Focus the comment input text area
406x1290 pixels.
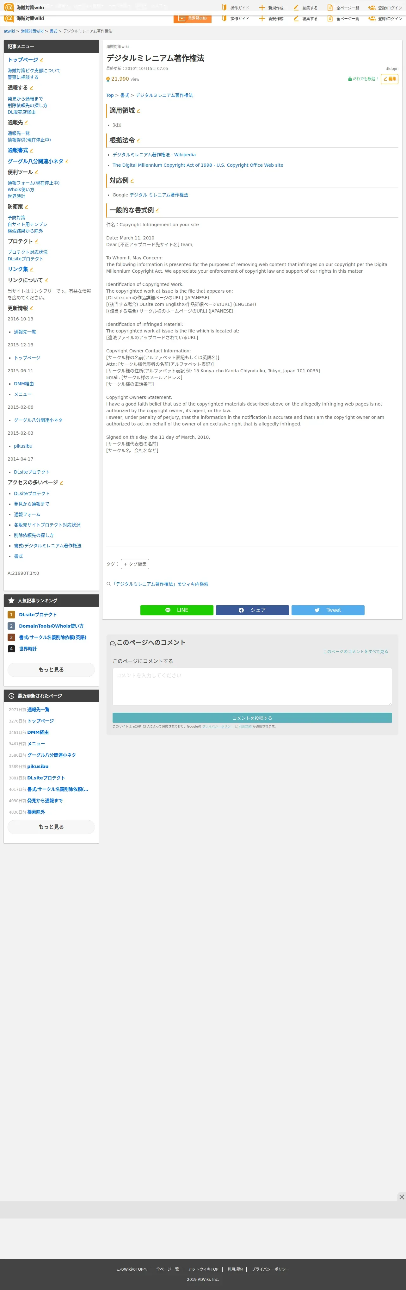pos(252,686)
